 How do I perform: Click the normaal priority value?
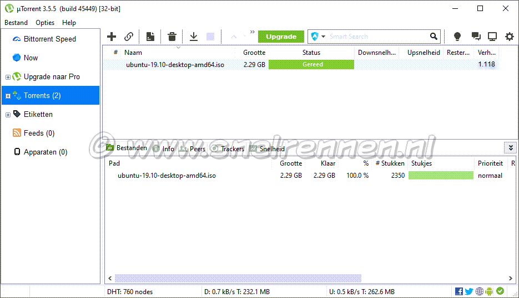click(490, 176)
